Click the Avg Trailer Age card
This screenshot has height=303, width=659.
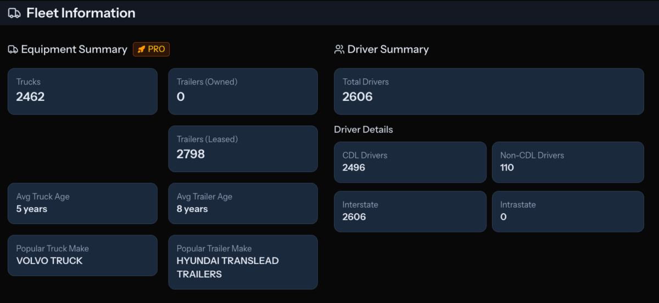coord(243,203)
